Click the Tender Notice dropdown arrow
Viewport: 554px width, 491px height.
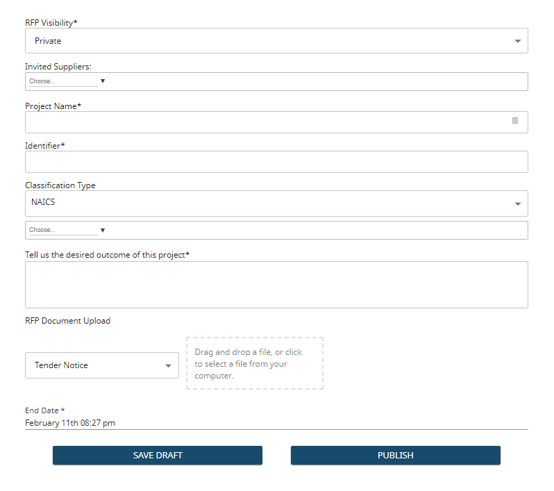point(168,365)
